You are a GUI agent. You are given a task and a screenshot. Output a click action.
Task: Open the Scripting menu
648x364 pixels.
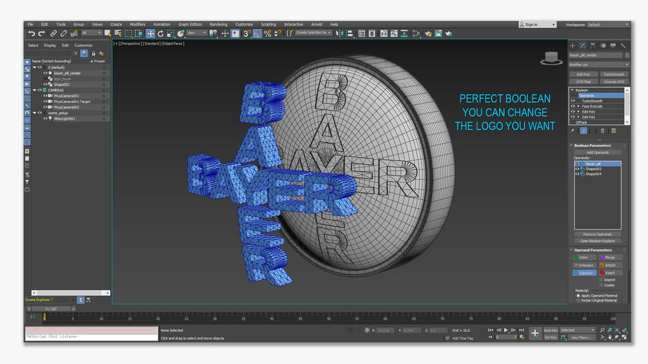tap(268, 24)
